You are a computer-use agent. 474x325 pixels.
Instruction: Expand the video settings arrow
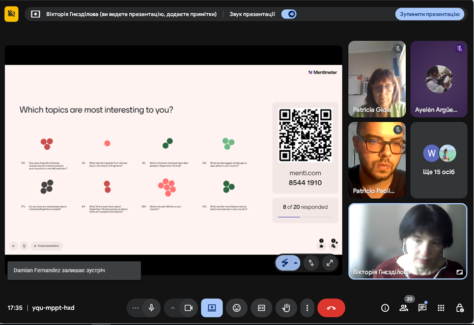tap(173, 308)
